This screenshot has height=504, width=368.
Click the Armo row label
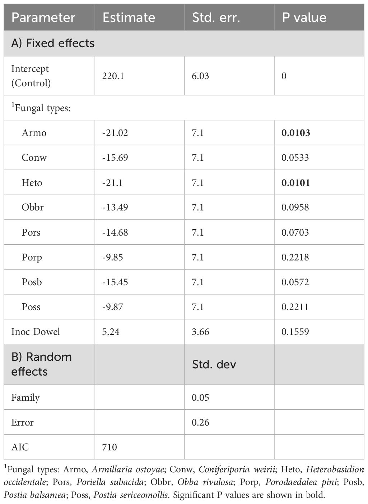click(x=34, y=133)
